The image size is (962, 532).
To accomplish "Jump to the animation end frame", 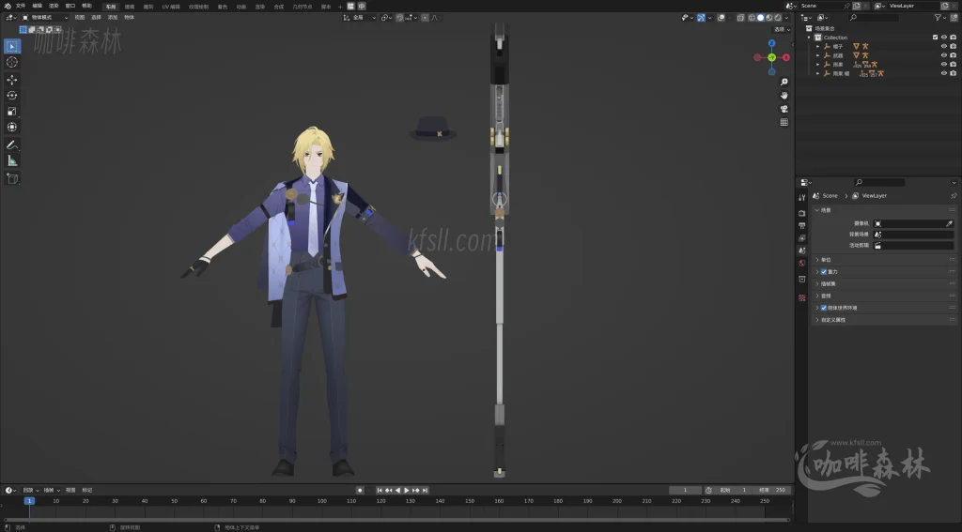I will (x=425, y=491).
